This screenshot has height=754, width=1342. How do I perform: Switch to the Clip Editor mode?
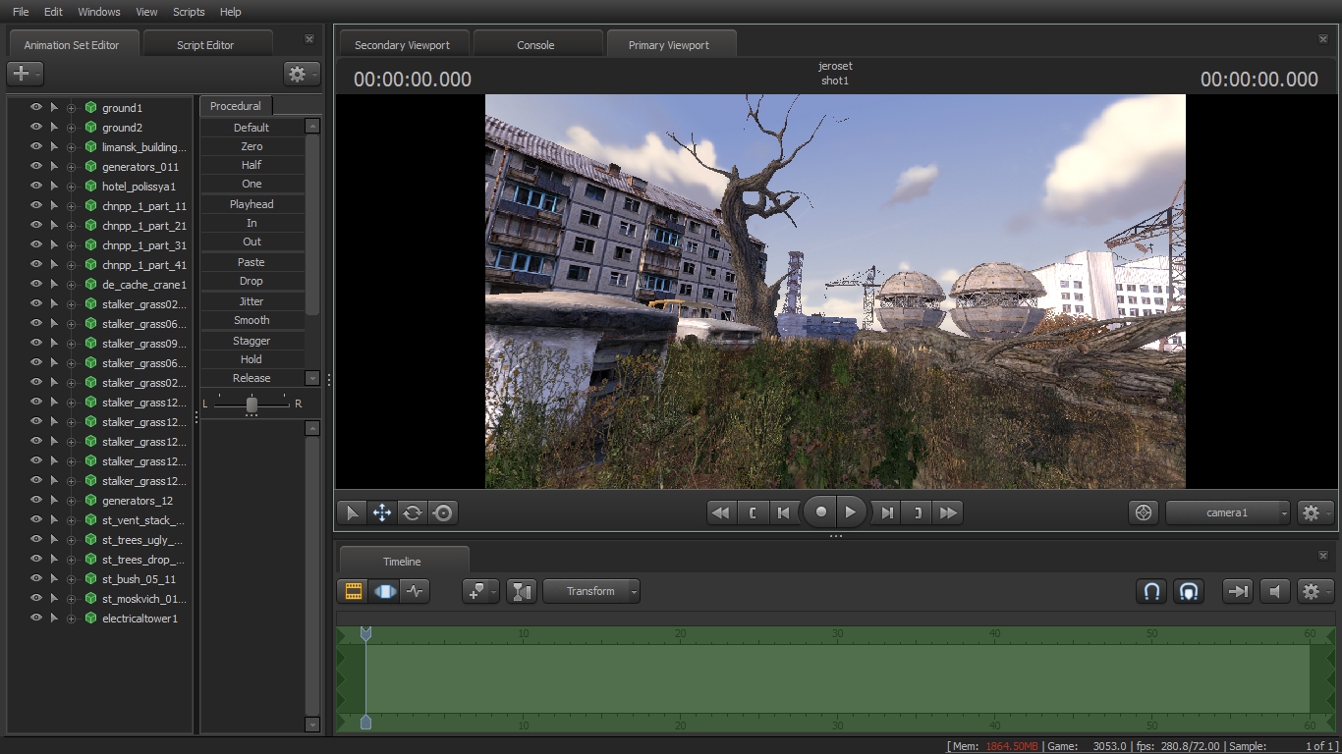point(353,591)
